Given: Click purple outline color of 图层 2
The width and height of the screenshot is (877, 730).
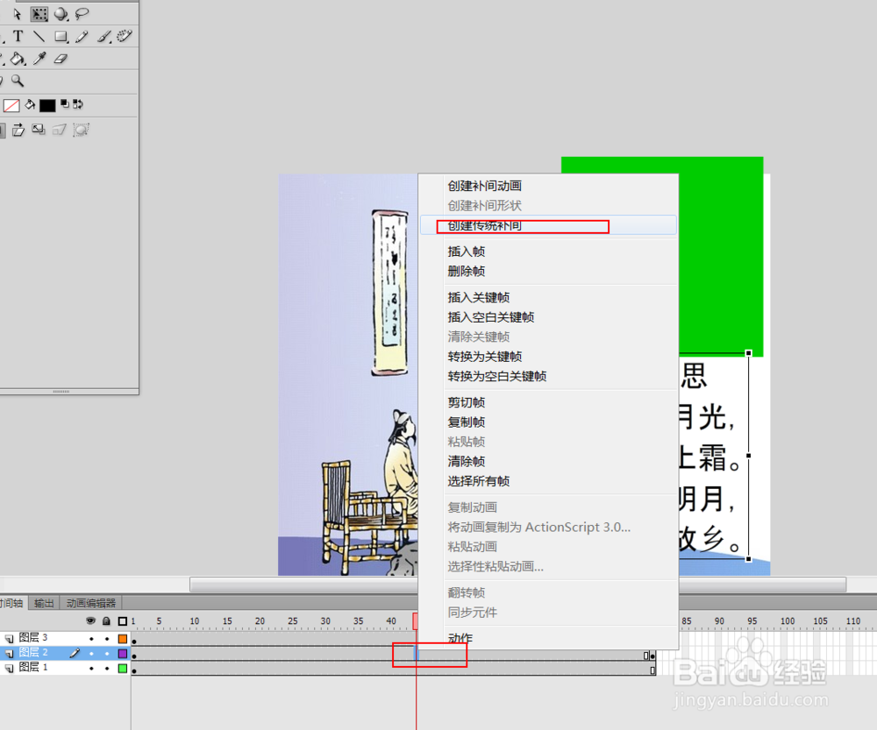Looking at the screenshot, I should coord(123,653).
